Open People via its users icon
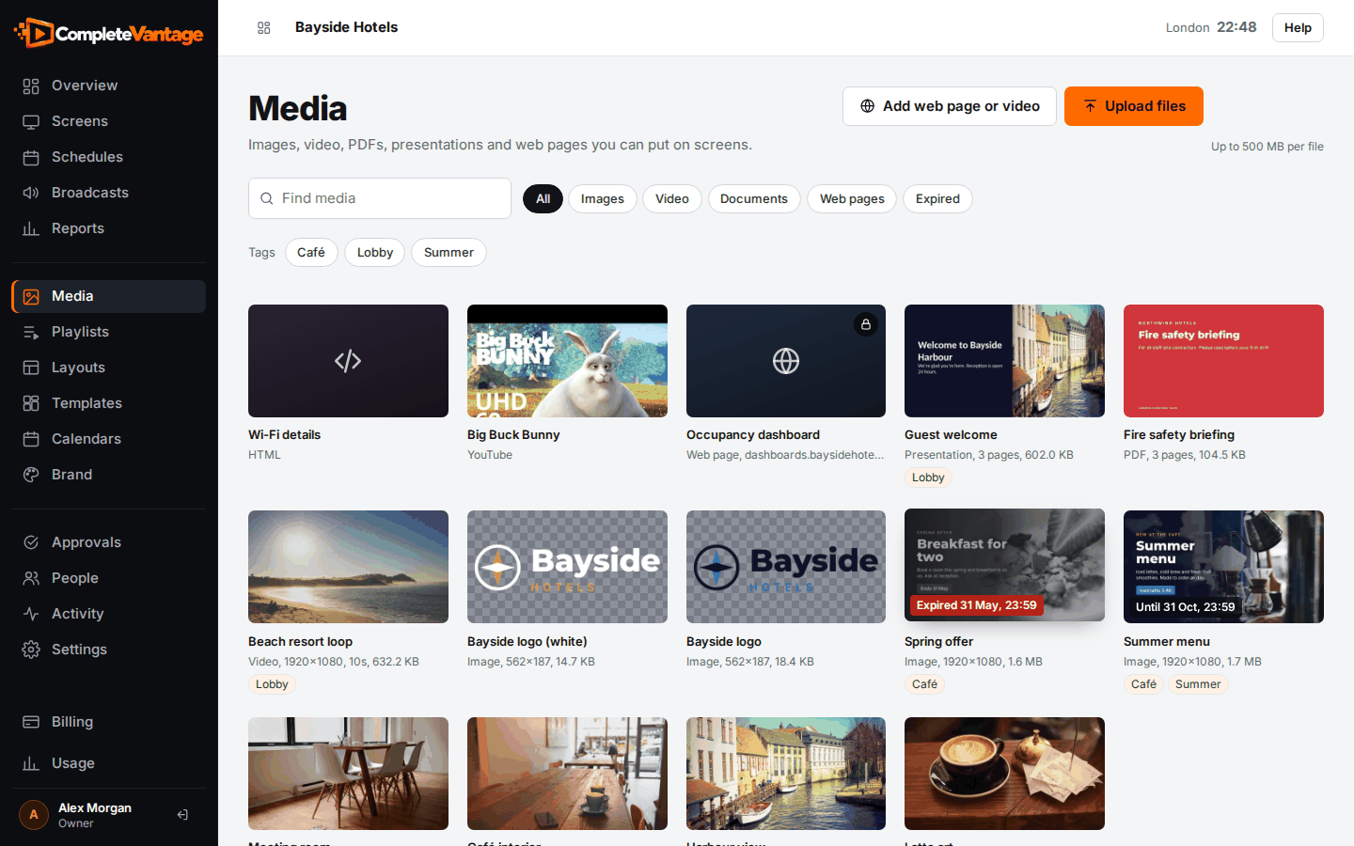The width and height of the screenshot is (1354, 846). 31,578
